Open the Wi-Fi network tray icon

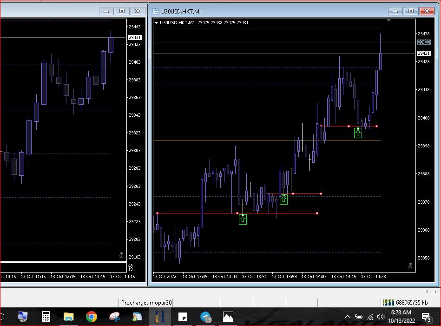click(370, 317)
